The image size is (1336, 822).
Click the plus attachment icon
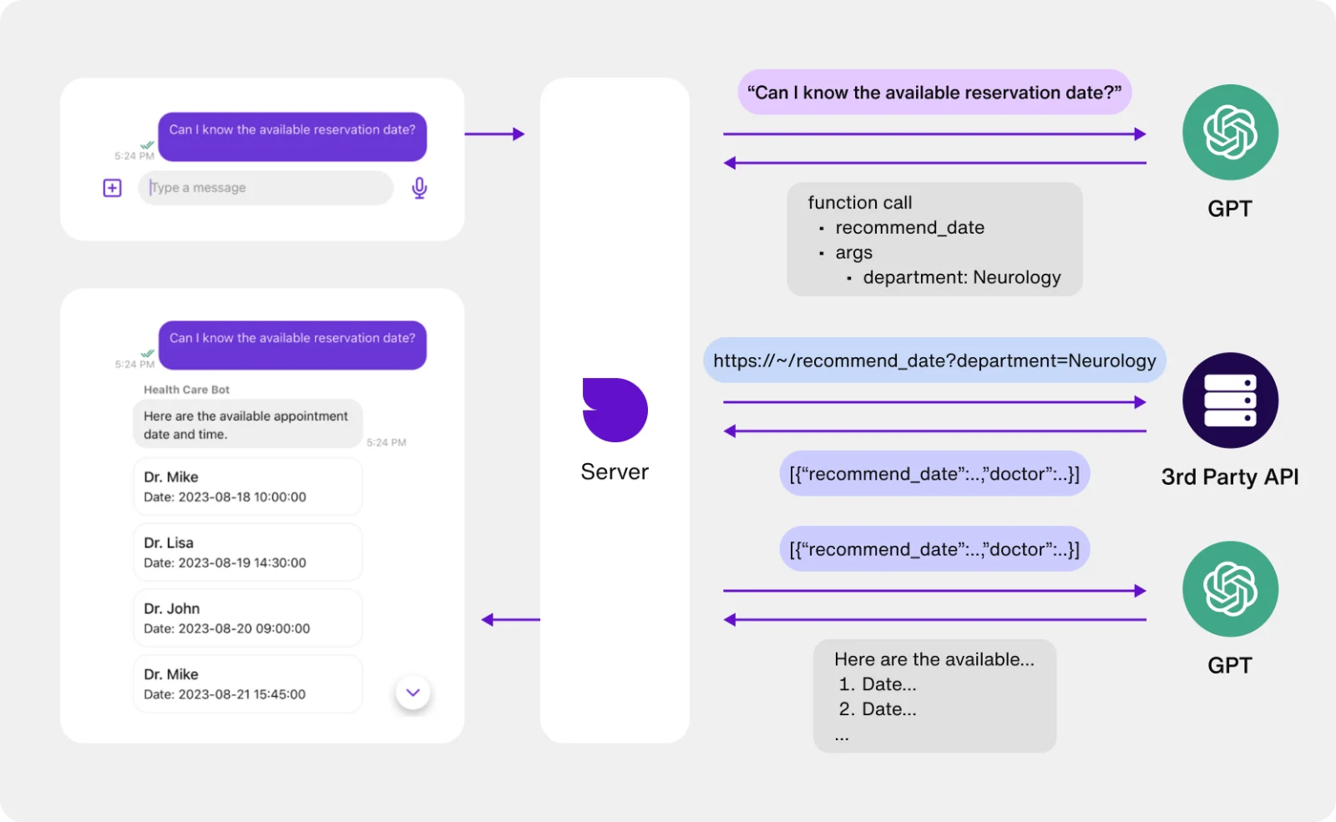pyautogui.click(x=113, y=188)
